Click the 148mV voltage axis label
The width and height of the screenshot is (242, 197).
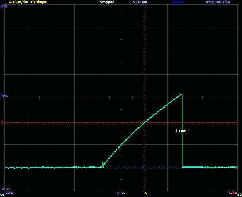click(x=4, y=96)
